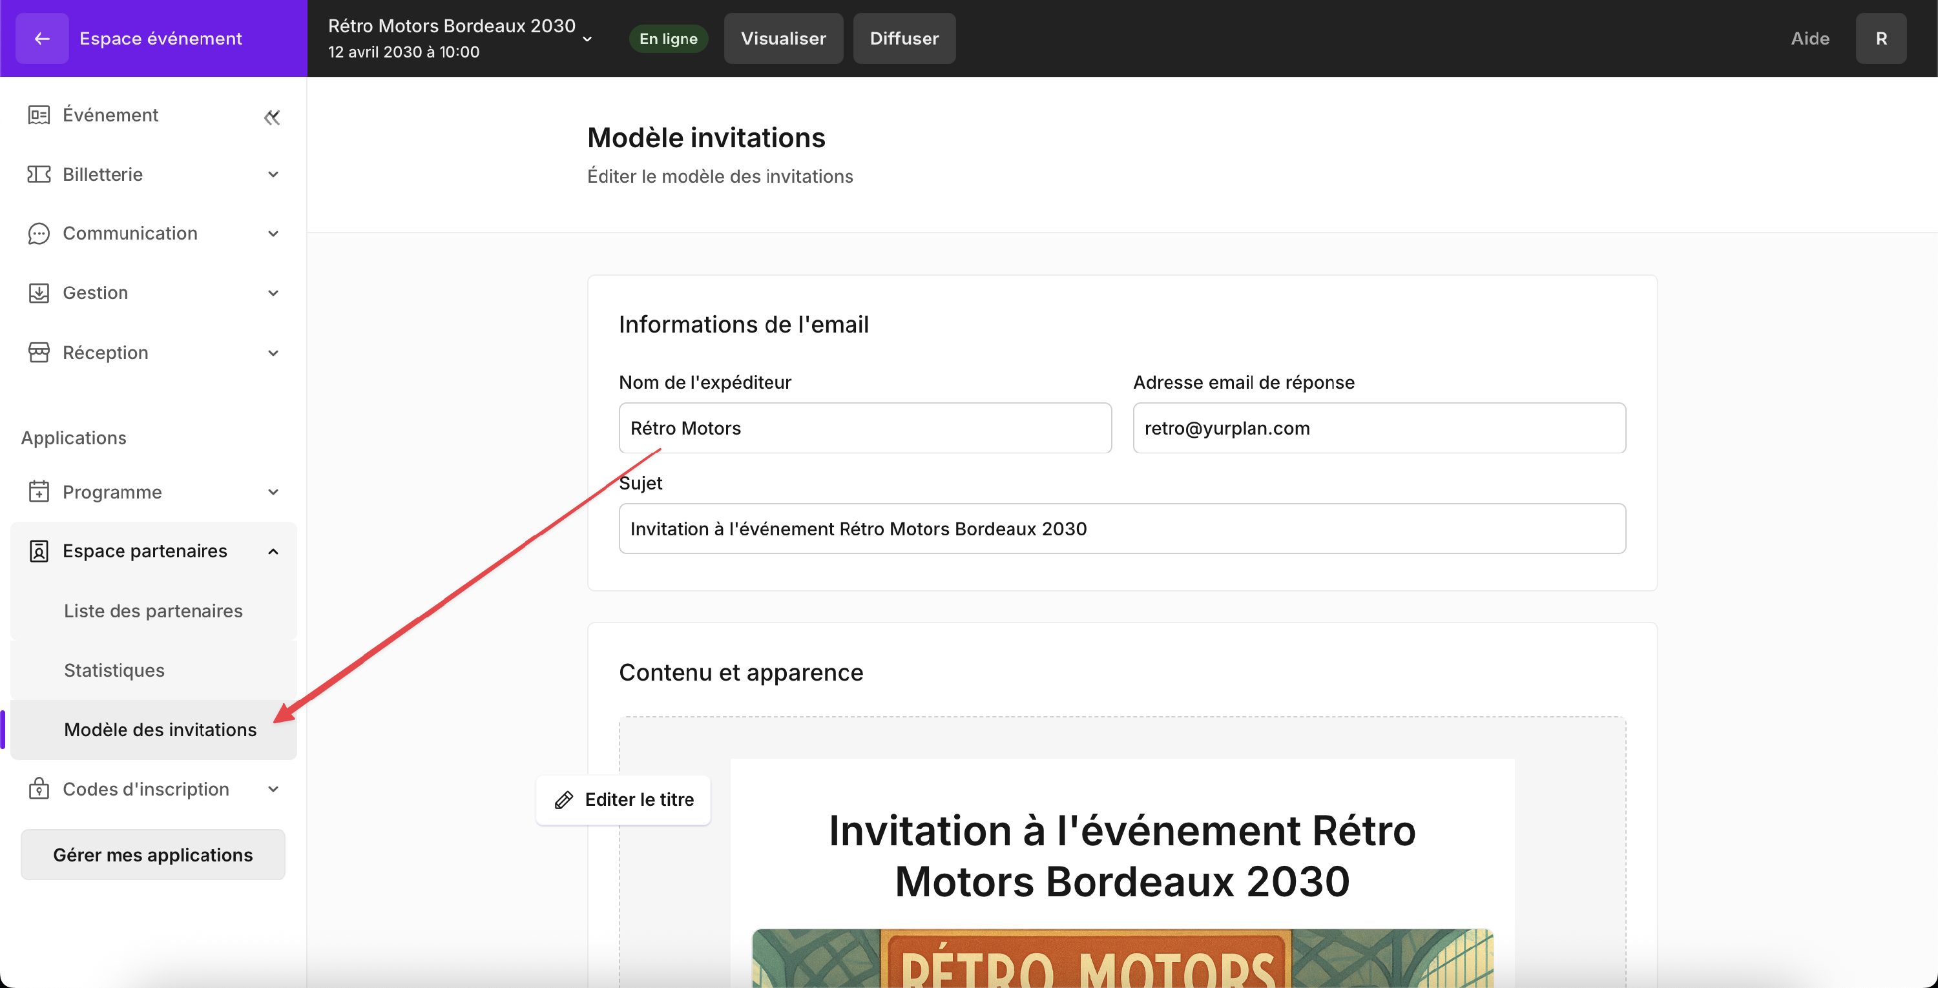Click the Gestion download icon
Image resolution: width=1938 pixels, height=988 pixels.
pyautogui.click(x=38, y=293)
